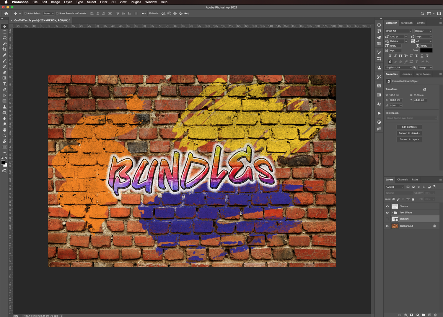Enable the Show Transform Controls checkbox
The height and width of the screenshot is (317, 443).
point(58,13)
